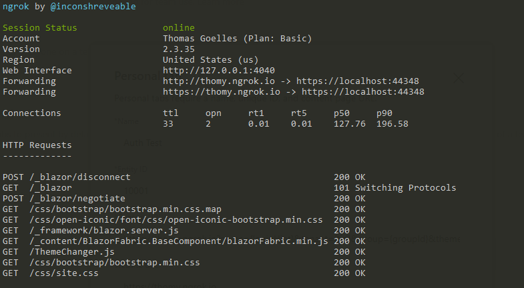Select the green online session status
This screenshot has height=288, width=524.
tap(178, 28)
